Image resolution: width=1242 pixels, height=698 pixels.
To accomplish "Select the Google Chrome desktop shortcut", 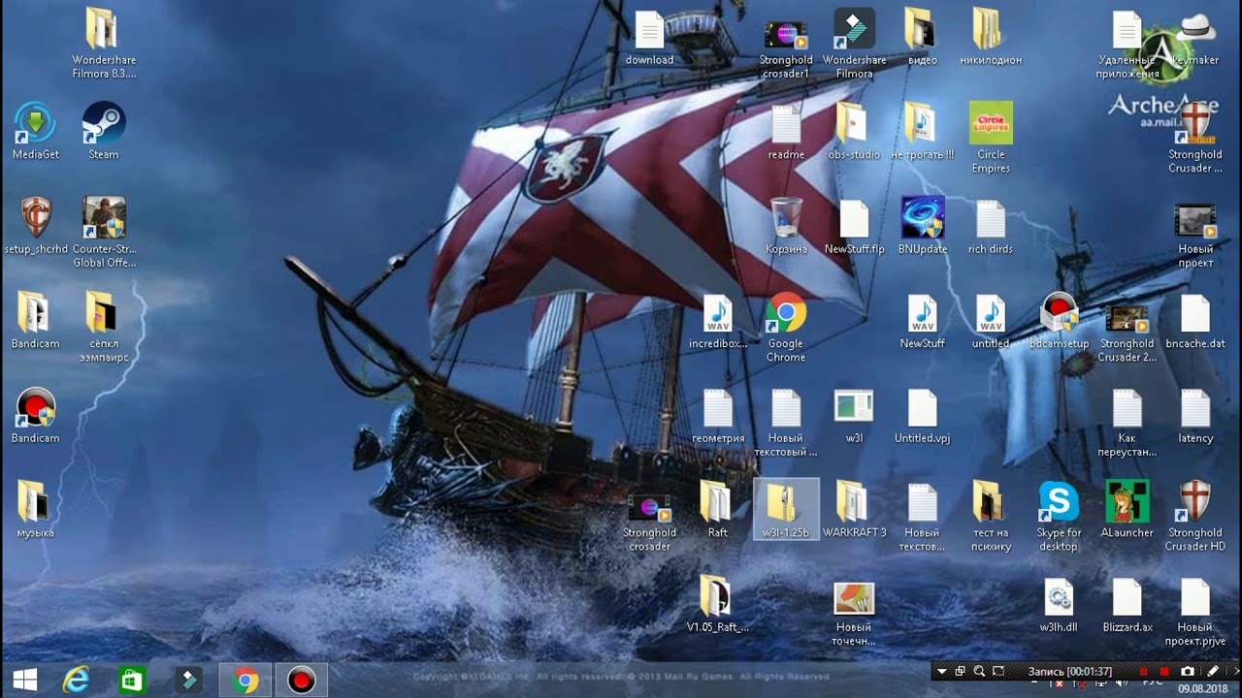I will pos(786,327).
